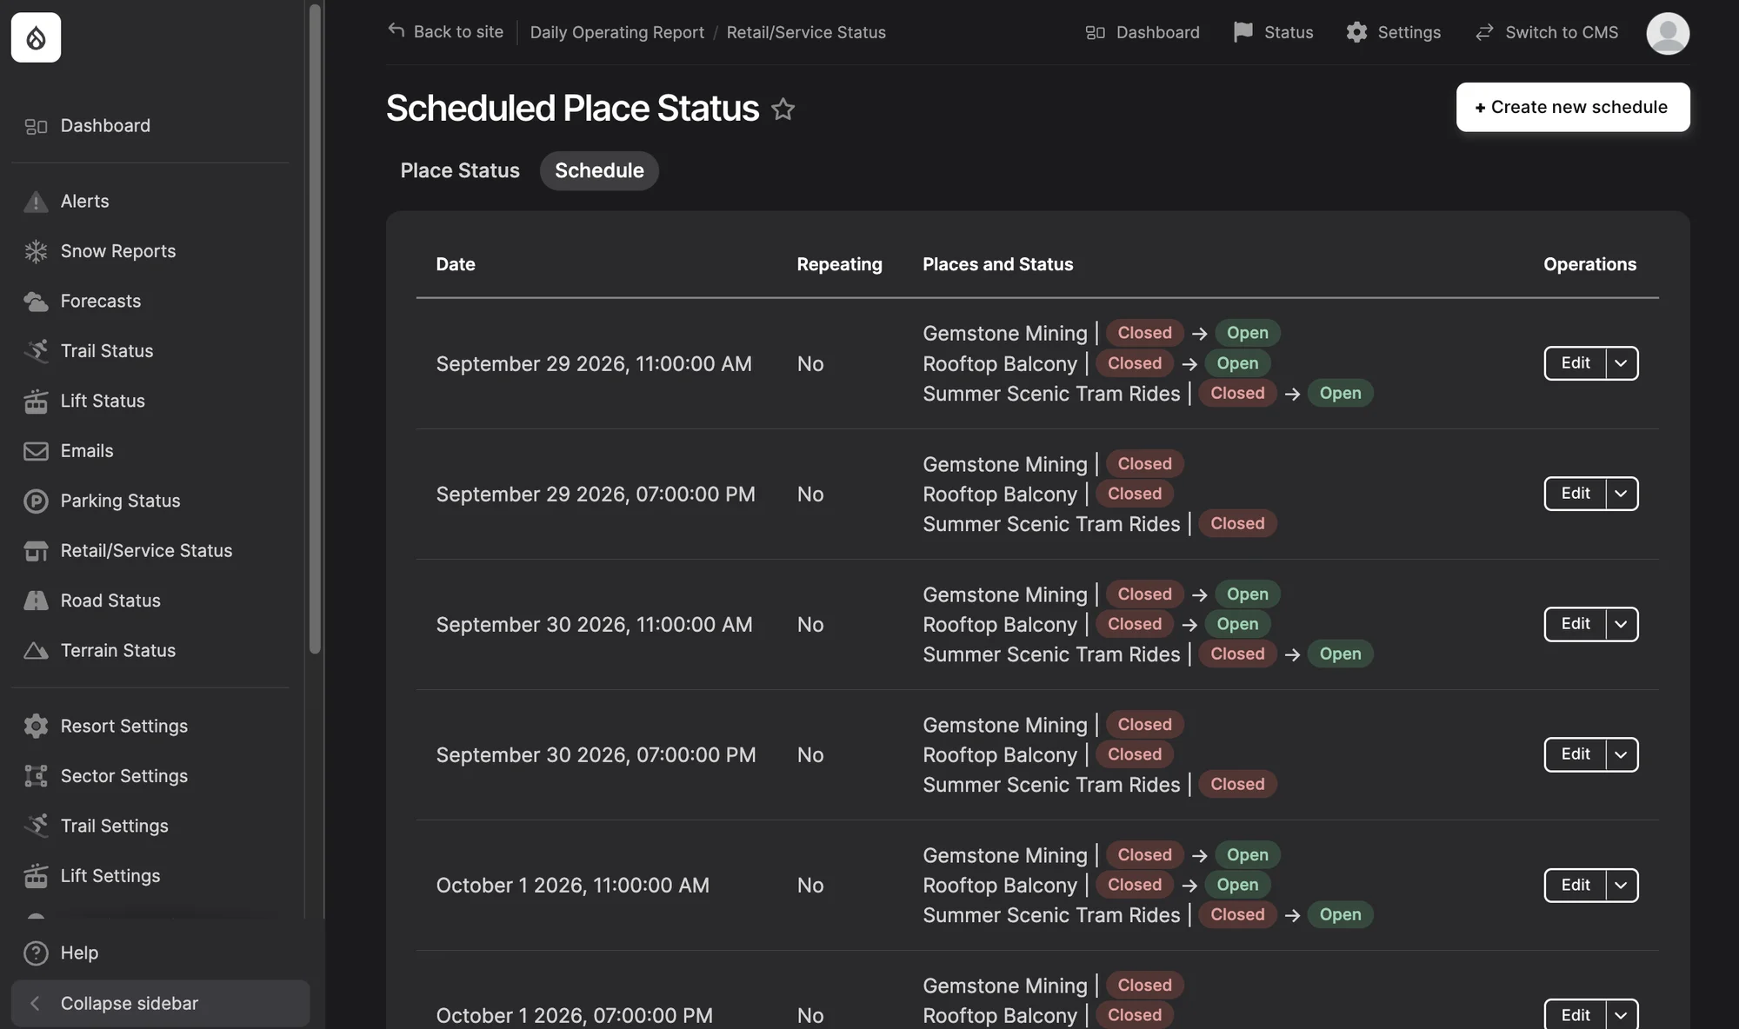Image resolution: width=1739 pixels, height=1029 pixels.
Task: Expand Edit options for September 29 11:00 AM
Action: [1621, 363]
